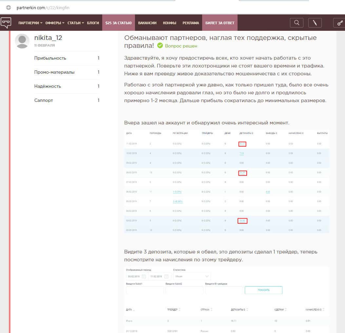Click the green 'Вопрос решен' checkmark icon
345x333 pixels.
tap(160, 46)
